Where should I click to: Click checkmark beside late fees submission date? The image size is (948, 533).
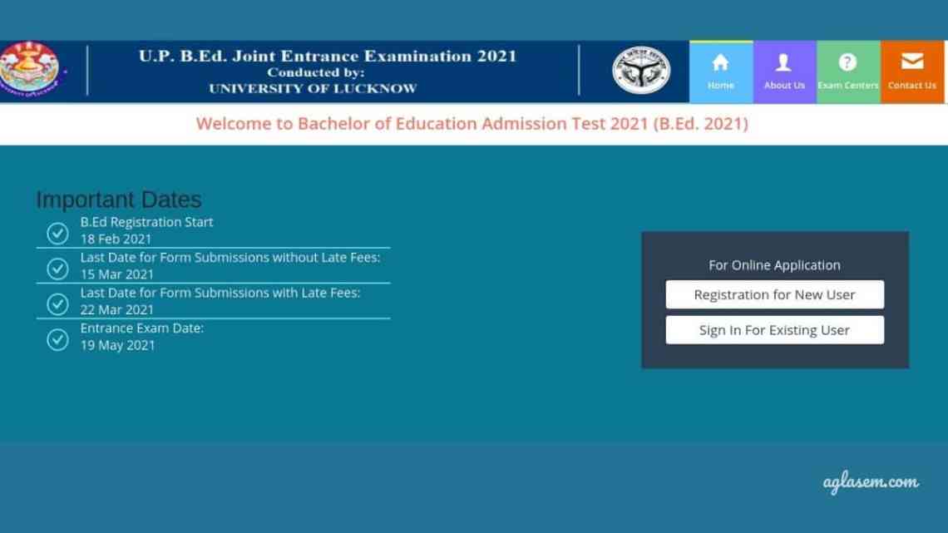[x=57, y=304]
